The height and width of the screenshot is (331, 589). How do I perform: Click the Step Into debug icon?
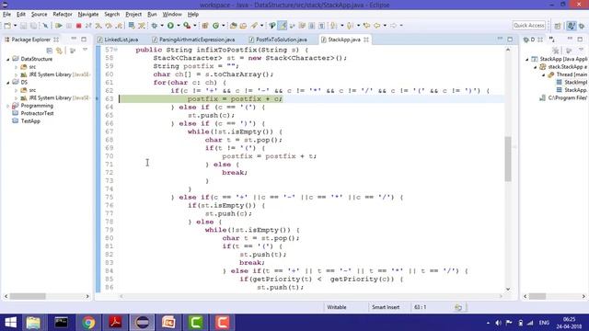click(98, 26)
